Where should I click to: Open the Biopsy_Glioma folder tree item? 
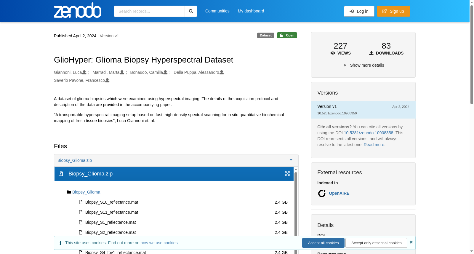(86, 192)
